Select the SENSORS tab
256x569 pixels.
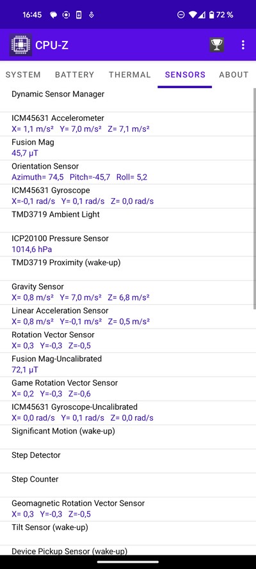(185, 75)
